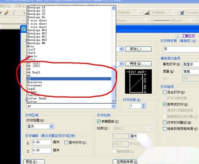Open dropdown arrow left of 特性 button
Image resolution: width=199 pixels, height=164 pixels.
[121, 64]
